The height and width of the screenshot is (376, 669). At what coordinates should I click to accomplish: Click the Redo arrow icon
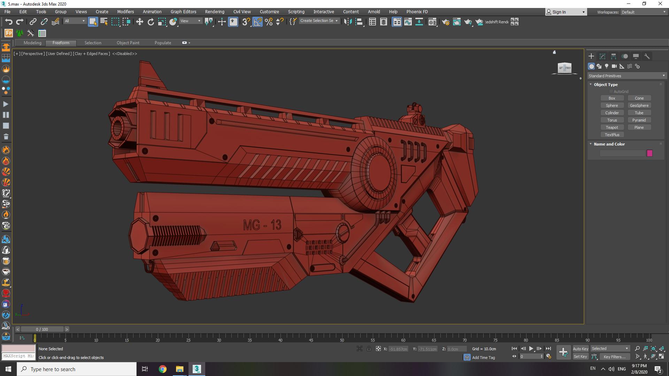[x=20, y=22]
